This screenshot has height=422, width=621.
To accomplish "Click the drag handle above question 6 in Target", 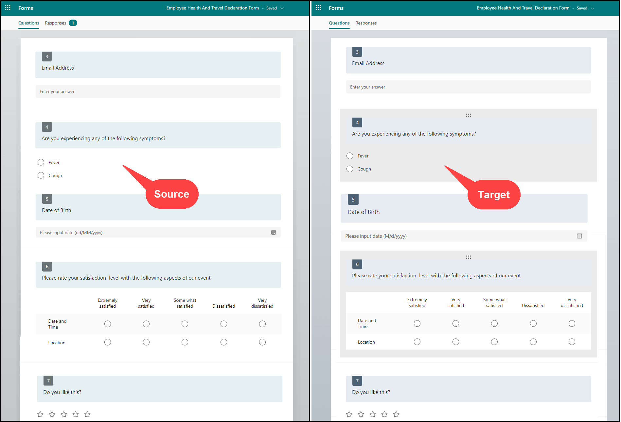I will [468, 257].
